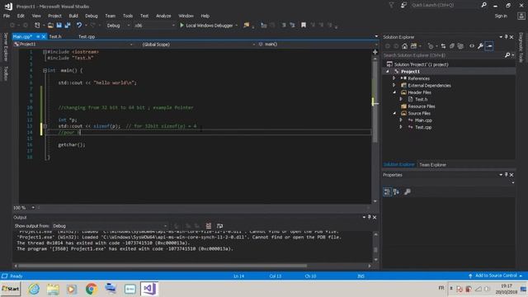Click the Open File folder icon
This screenshot has width=528, height=297.
coord(50,26)
